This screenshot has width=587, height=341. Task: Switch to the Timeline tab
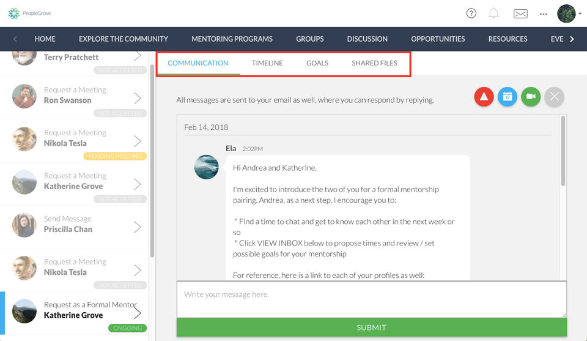[267, 63]
